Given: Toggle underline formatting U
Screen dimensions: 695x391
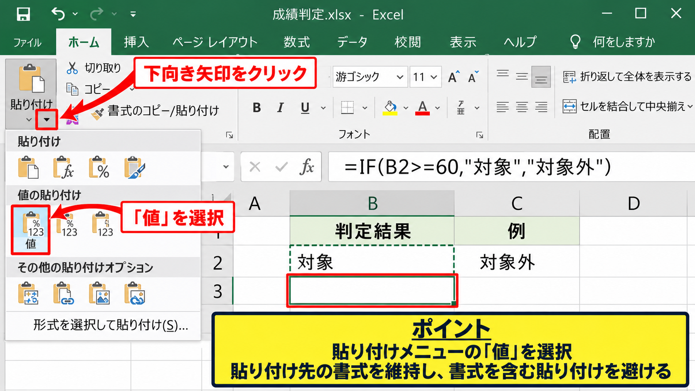Looking at the screenshot, I should [305, 108].
